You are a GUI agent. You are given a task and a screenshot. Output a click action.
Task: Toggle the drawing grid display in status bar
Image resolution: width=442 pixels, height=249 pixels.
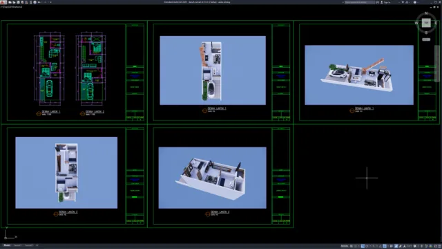click(x=352, y=246)
